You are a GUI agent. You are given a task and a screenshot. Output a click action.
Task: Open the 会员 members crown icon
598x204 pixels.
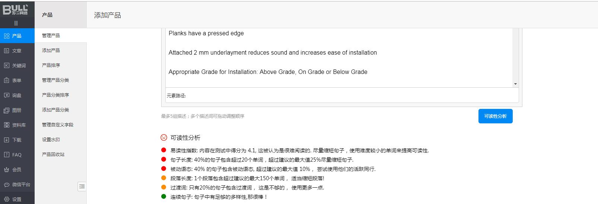coord(7,170)
